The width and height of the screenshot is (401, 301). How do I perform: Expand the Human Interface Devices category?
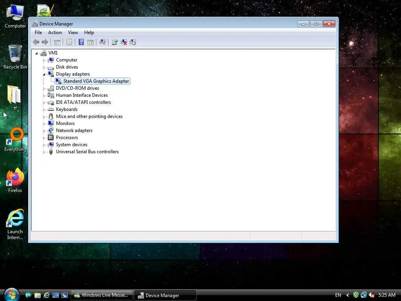coord(44,96)
